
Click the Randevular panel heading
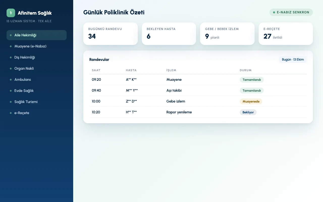[x=99, y=60]
